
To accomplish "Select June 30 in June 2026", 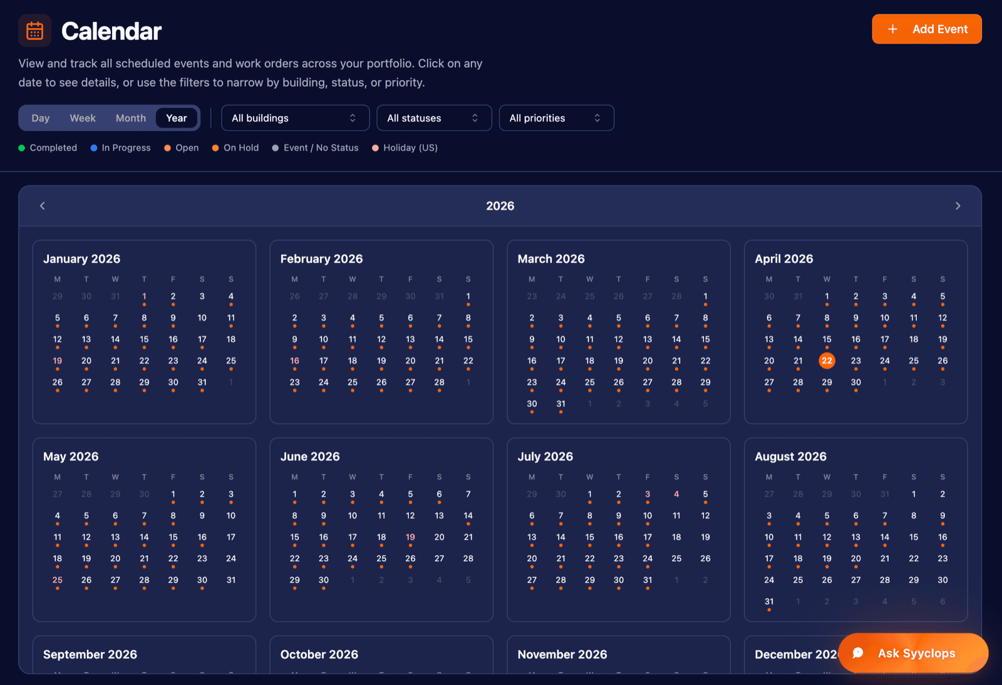I will pos(323,580).
